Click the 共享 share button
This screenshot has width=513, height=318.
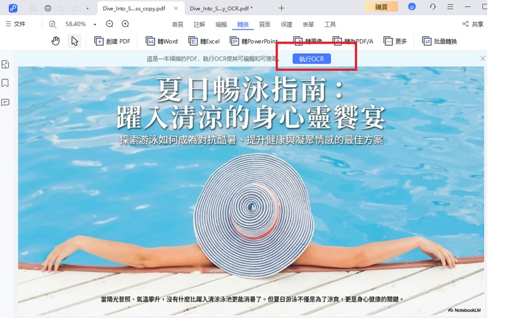(x=473, y=24)
